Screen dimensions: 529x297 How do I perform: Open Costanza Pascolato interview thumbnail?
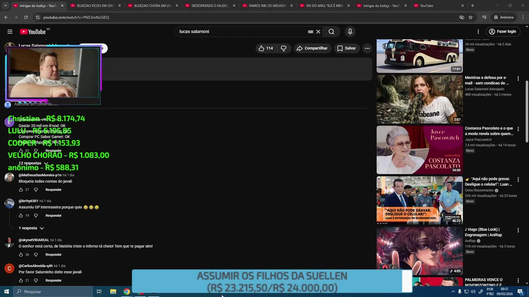point(419,150)
